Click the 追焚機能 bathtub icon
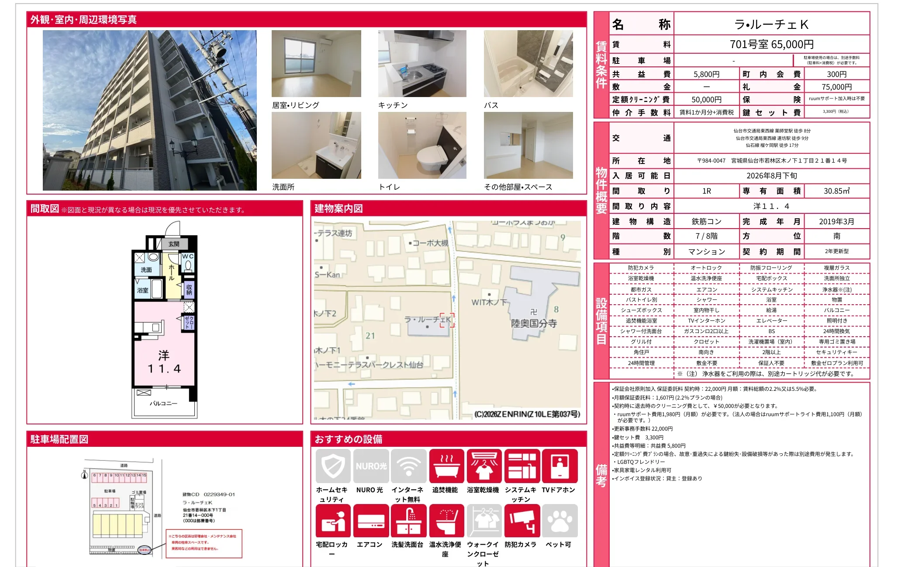This screenshot has height=567, width=898. point(446,466)
